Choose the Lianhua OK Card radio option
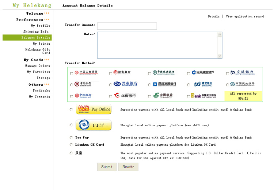This screenshot has width=274, height=190. tap(71, 145)
